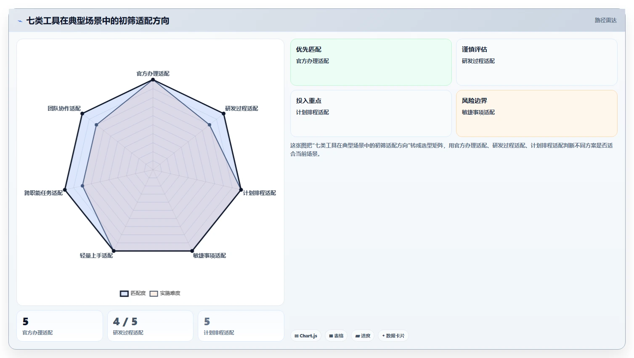
Task: Toggle the 实施难度 legend swatch
Action: click(x=154, y=293)
